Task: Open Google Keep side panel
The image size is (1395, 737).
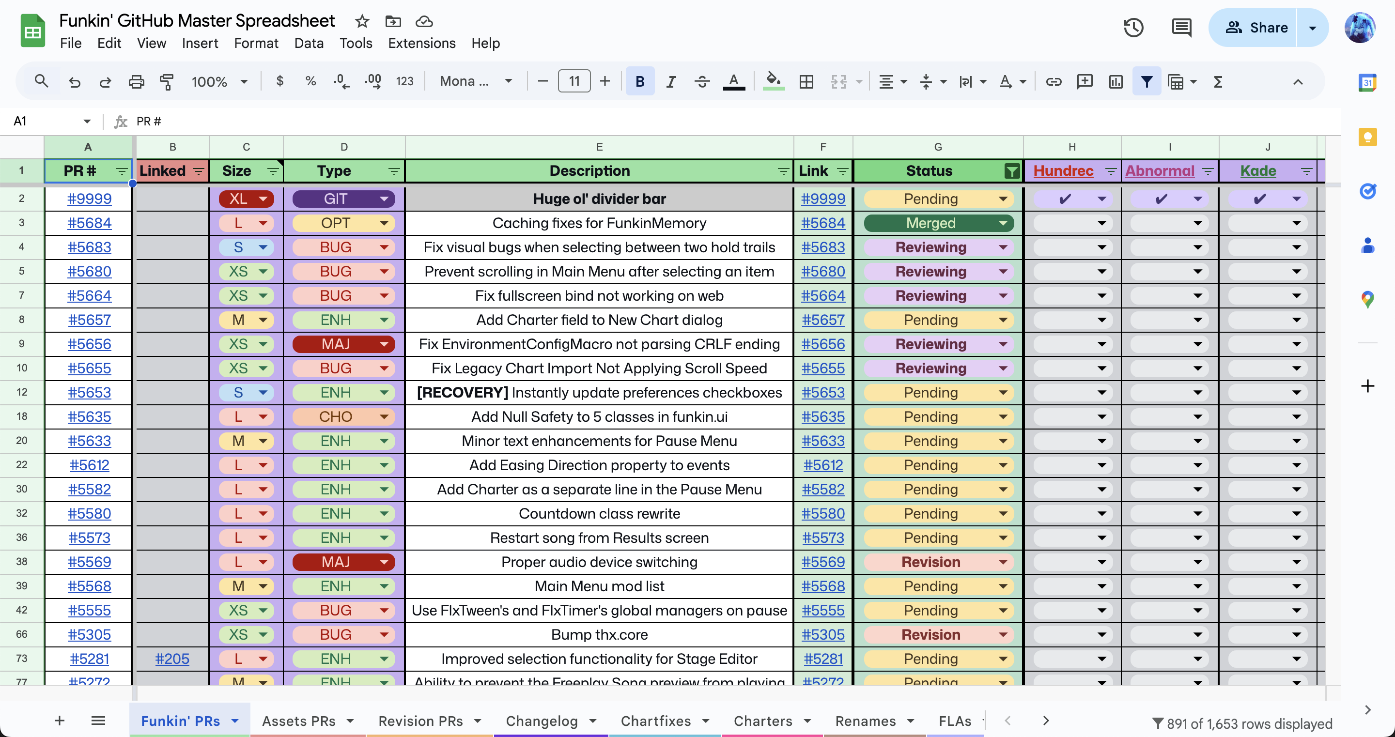Action: (x=1367, y=137)
